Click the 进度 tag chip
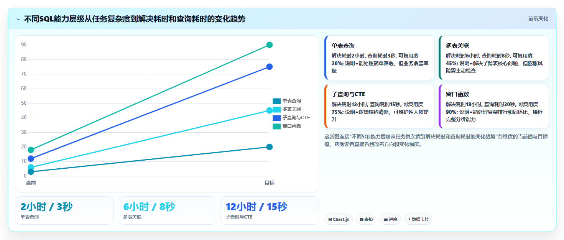 tap(390, 219)
